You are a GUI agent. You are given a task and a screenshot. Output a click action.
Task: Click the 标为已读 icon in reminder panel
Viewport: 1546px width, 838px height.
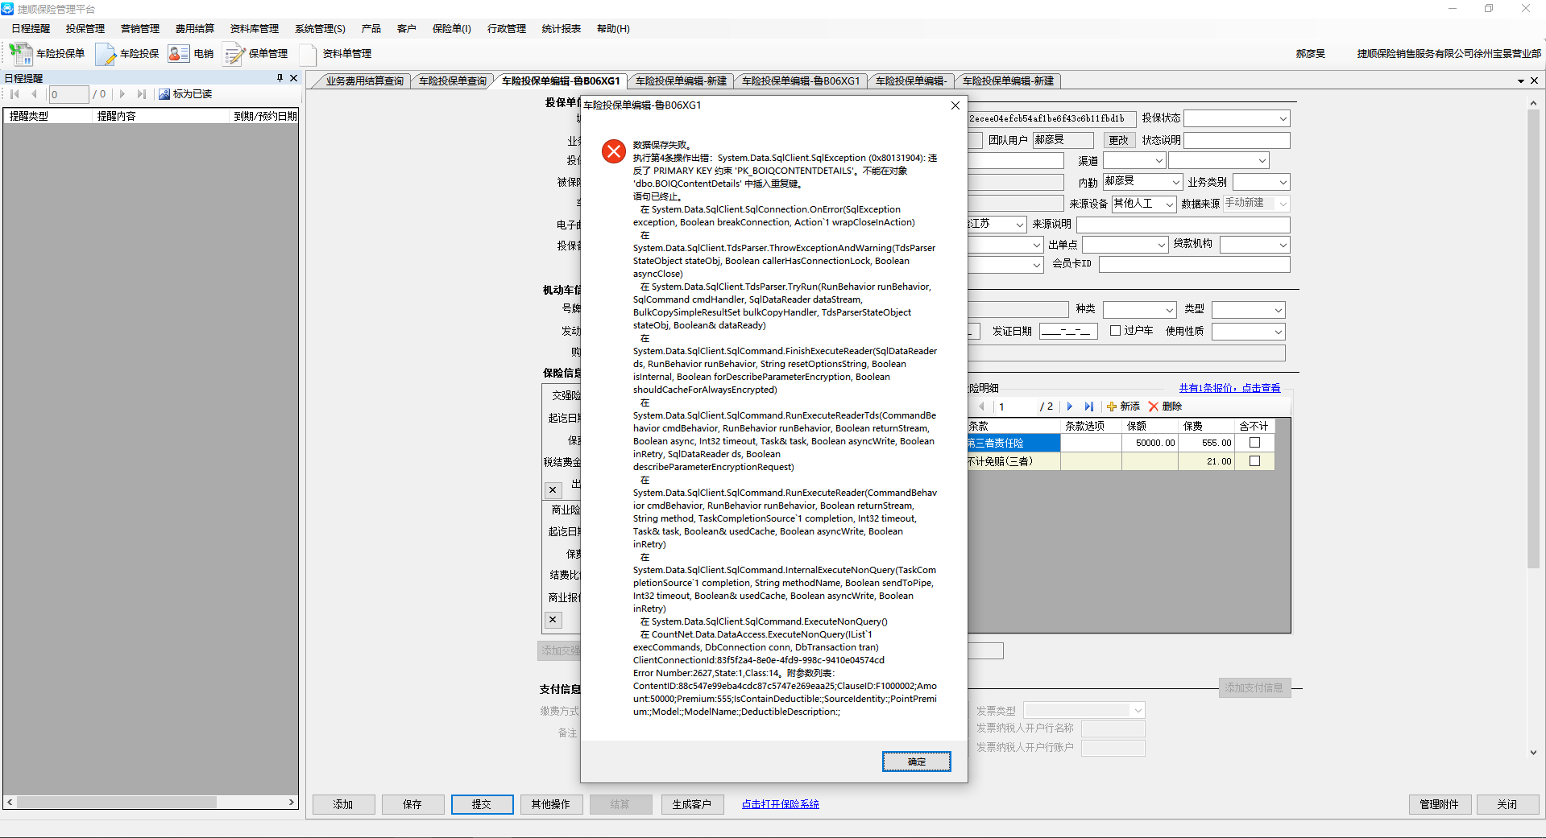pos(164,94)
